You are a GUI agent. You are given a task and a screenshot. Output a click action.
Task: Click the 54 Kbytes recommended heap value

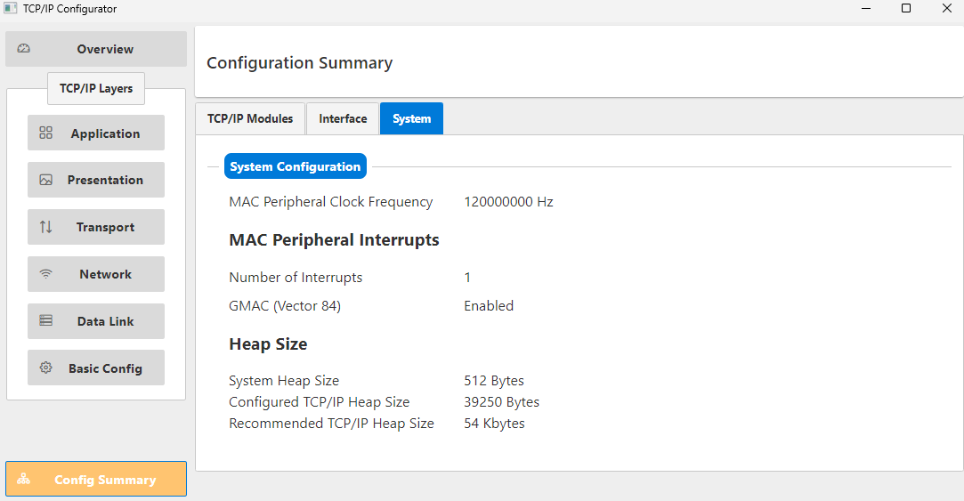(x=494, y=424)
